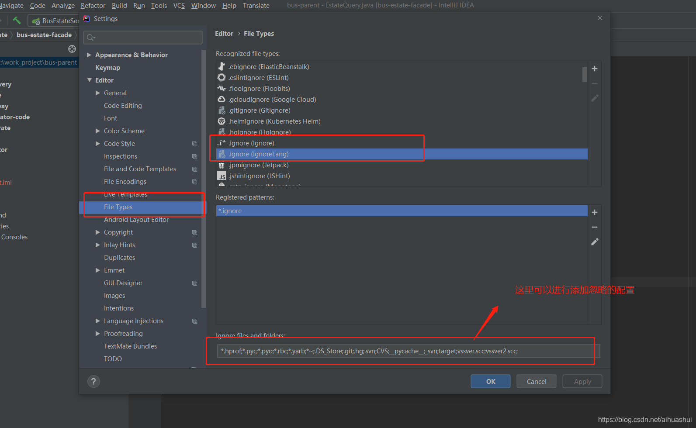Open the VCS menu
The height and width of the screenshot is (428, 696).
click(x=179, y=5)
